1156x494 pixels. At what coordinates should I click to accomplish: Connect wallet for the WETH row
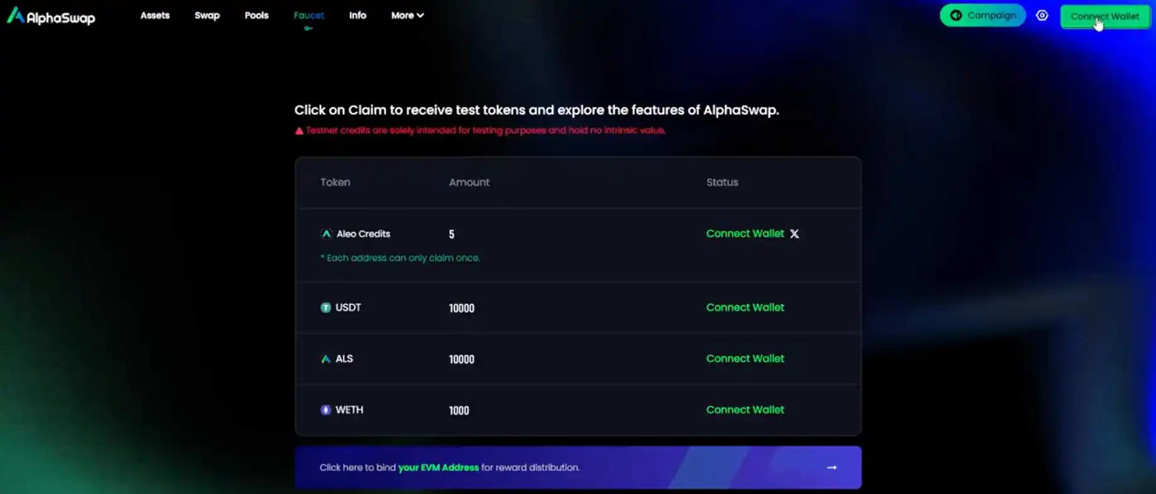click(745, 410)
